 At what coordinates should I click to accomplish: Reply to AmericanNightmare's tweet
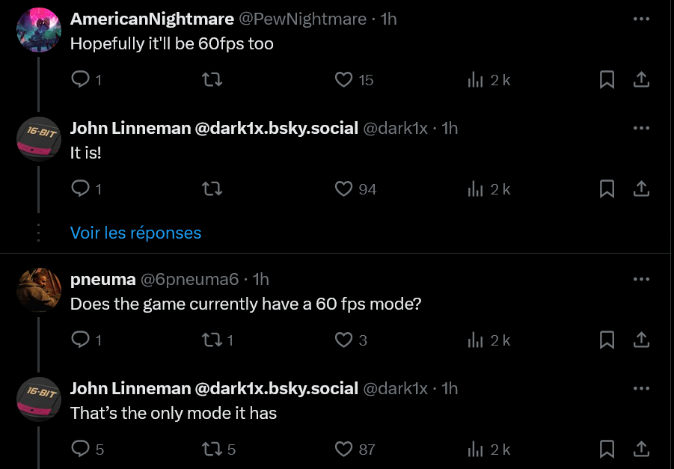[x=80, y=79]
